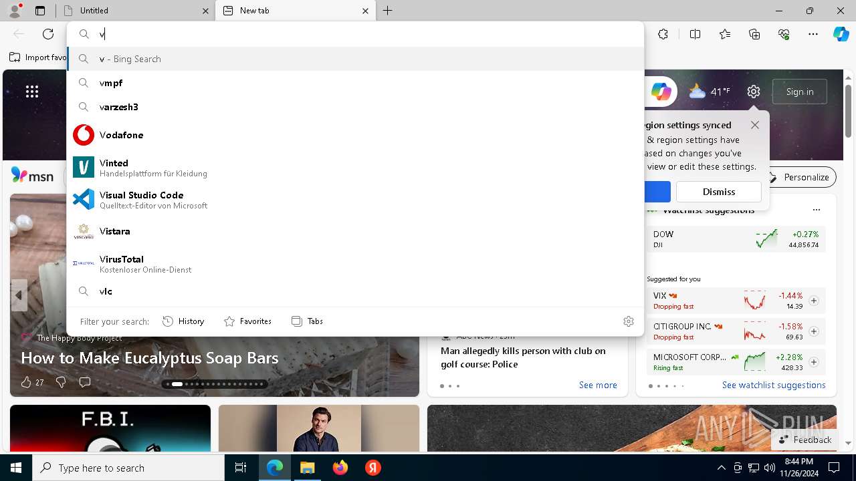This screenshot has height=481, width=856.
Task: Open Firefox from the taskbar
Action: [340, 468]
